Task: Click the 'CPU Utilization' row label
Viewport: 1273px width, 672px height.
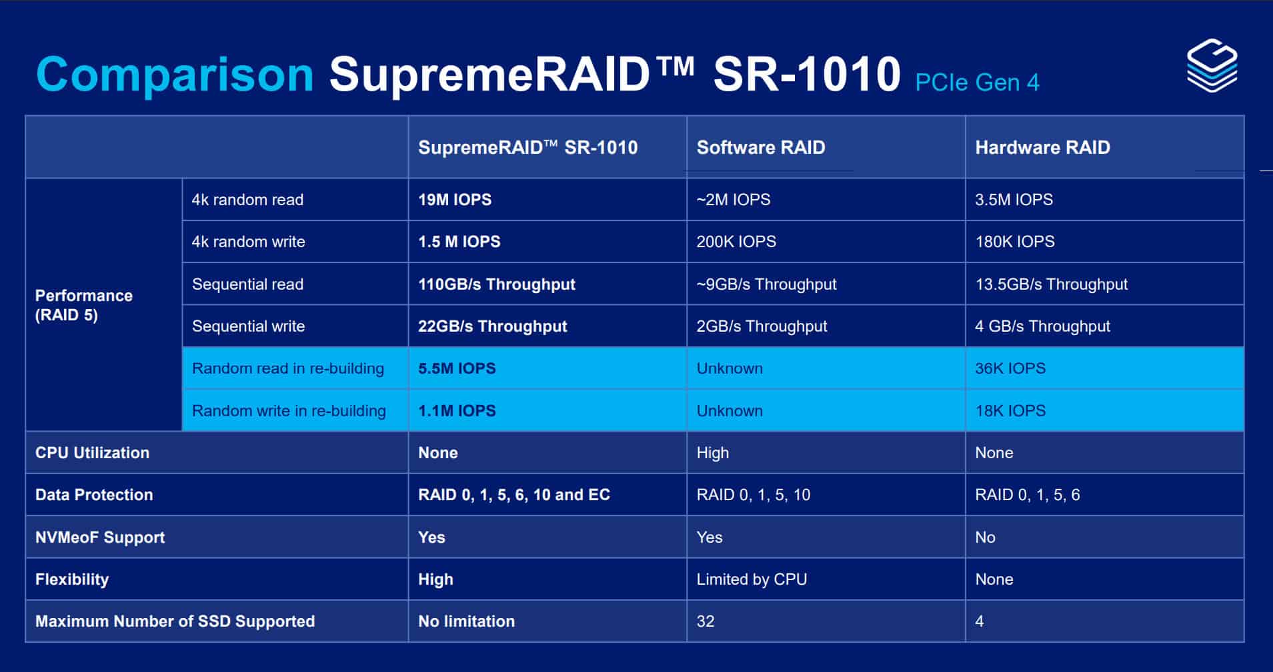Action: 92,453
